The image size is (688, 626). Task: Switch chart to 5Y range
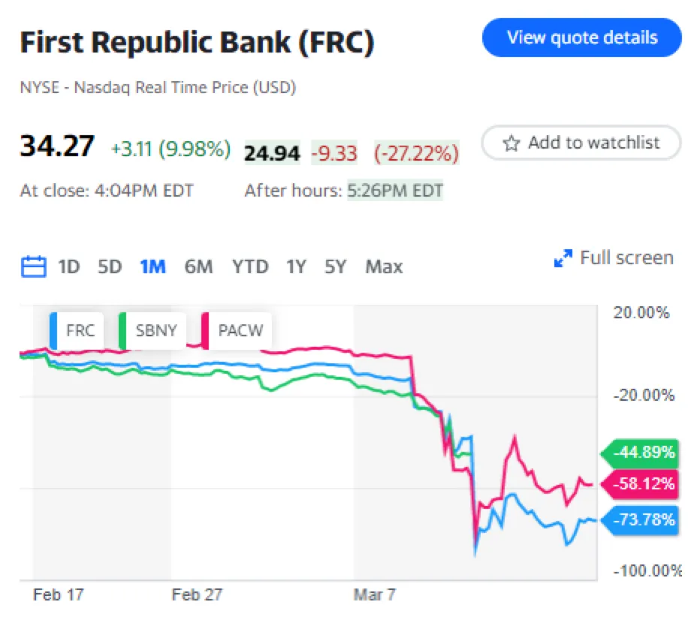[x=336, y=266]
